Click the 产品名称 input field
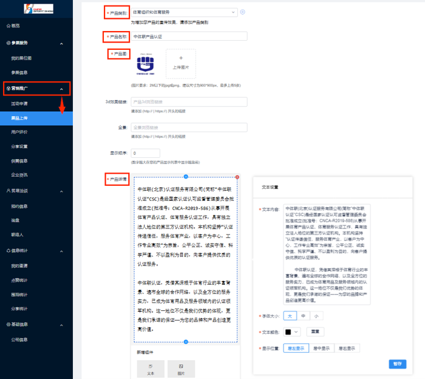This screenshot has height=379, width=425. click(189, 36)
